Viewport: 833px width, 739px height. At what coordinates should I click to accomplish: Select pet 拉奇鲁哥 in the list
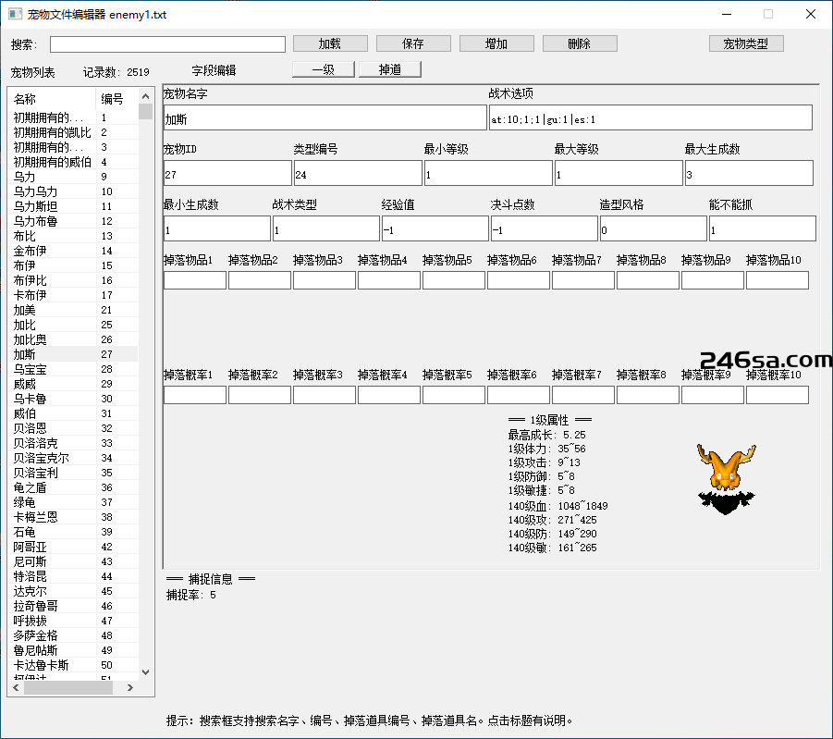[x=73, y=606]
